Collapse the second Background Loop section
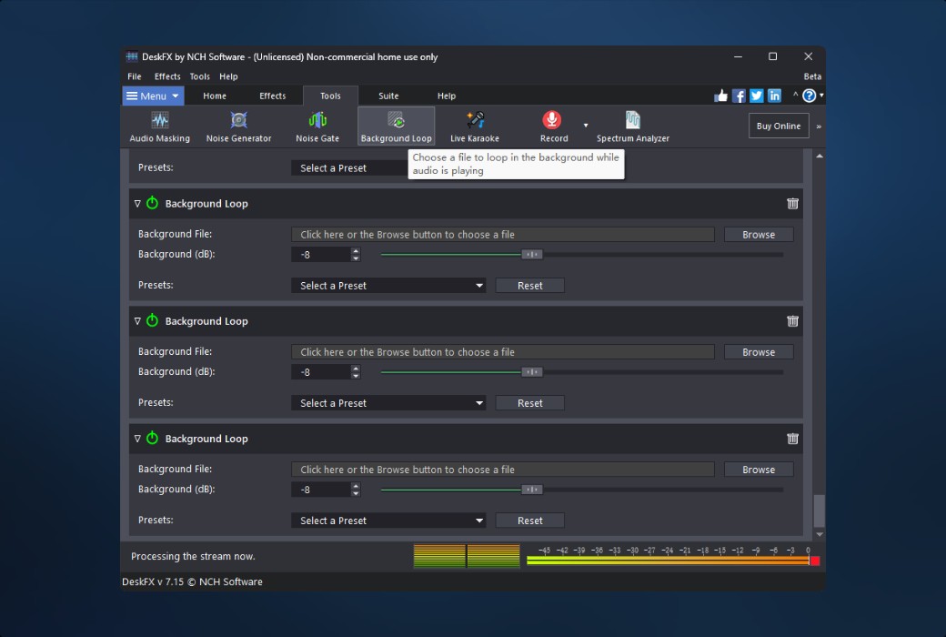This screenshot has height=637, width=946. pyautogui.click(x=138, y=321)
